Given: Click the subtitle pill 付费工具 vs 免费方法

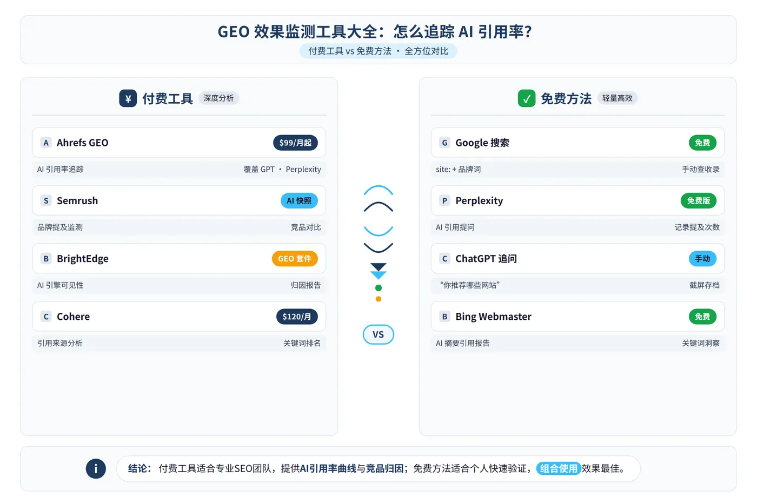Looking at the screenshot, I should (x=378, y=51).
